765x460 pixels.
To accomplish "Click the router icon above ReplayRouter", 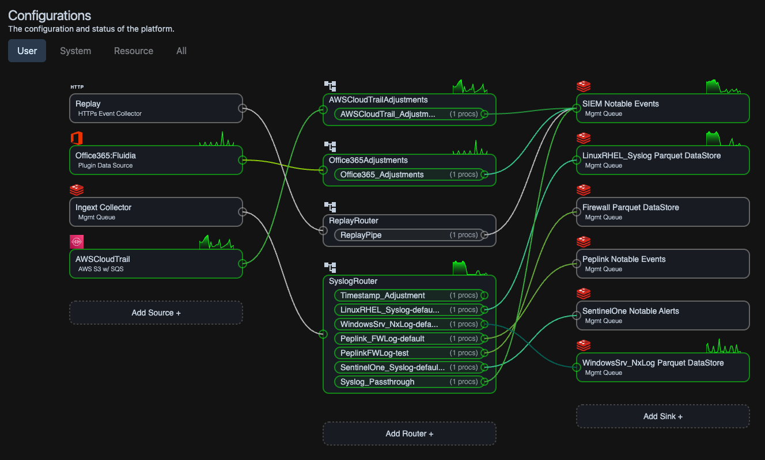I will [330, 207].
